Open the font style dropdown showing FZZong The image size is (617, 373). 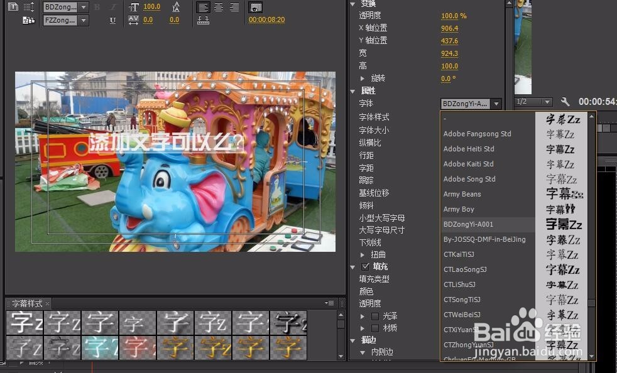coord(66,20)
